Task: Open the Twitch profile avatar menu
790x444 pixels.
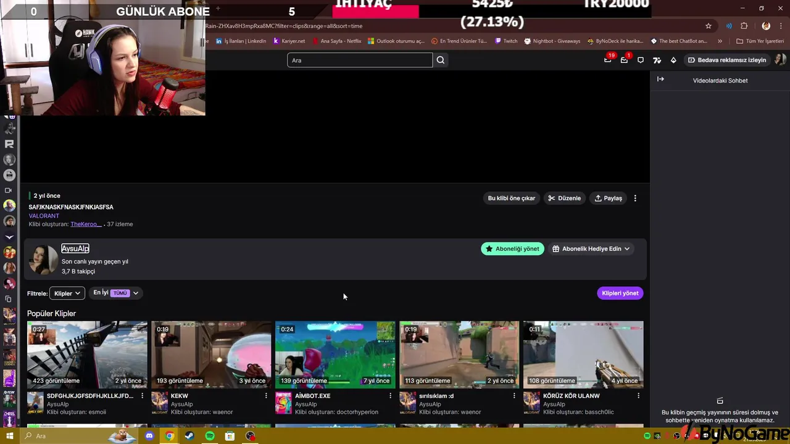Action: (780, 60)
